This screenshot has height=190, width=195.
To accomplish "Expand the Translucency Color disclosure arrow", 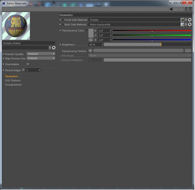I will [87, 30].
